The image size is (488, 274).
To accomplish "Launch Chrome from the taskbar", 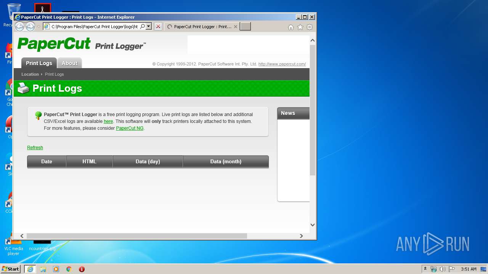I will pos(69,269).
